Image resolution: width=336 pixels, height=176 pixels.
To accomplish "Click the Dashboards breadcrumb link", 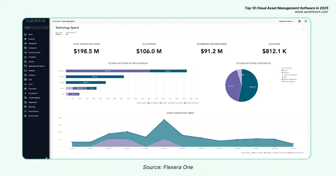I will pyautogui.click(x=57, y=21).
